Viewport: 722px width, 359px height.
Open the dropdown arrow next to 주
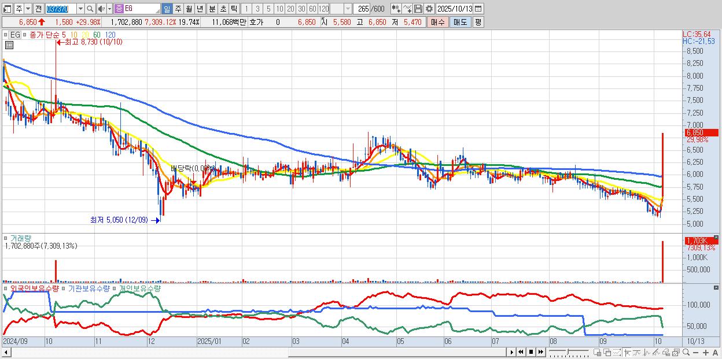28,9
